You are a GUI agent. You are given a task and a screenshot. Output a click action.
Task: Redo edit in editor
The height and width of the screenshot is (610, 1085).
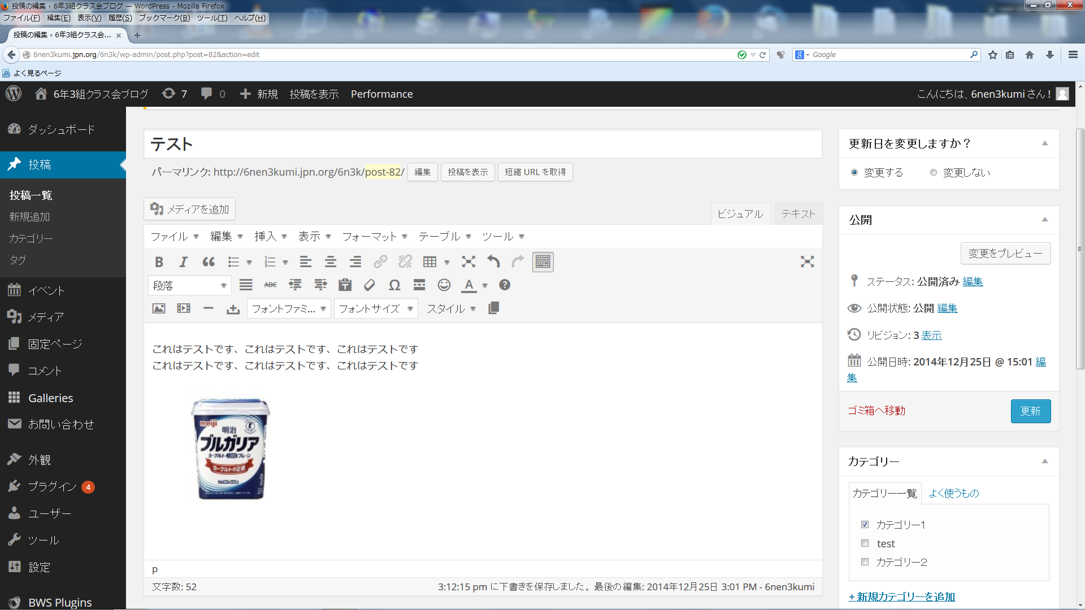518,262
